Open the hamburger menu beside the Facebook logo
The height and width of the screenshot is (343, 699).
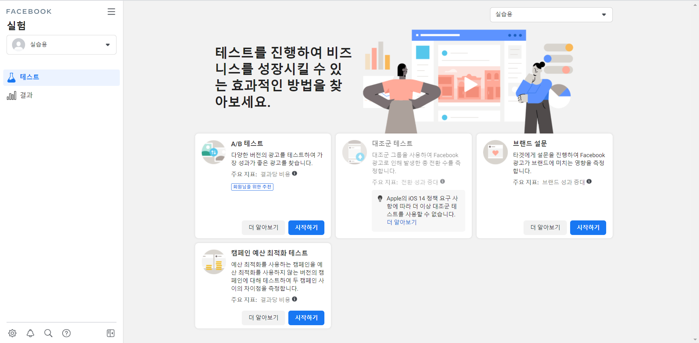click(111, 12)
